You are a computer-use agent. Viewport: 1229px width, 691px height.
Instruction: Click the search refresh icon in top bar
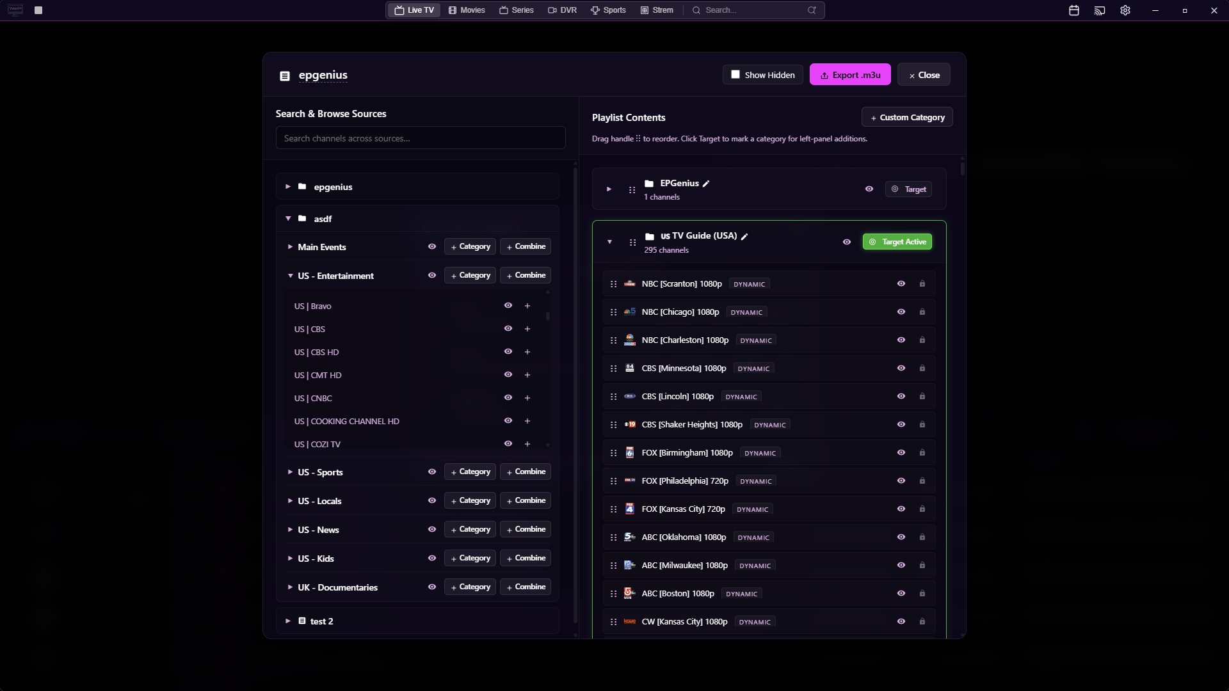pos(812,10)
